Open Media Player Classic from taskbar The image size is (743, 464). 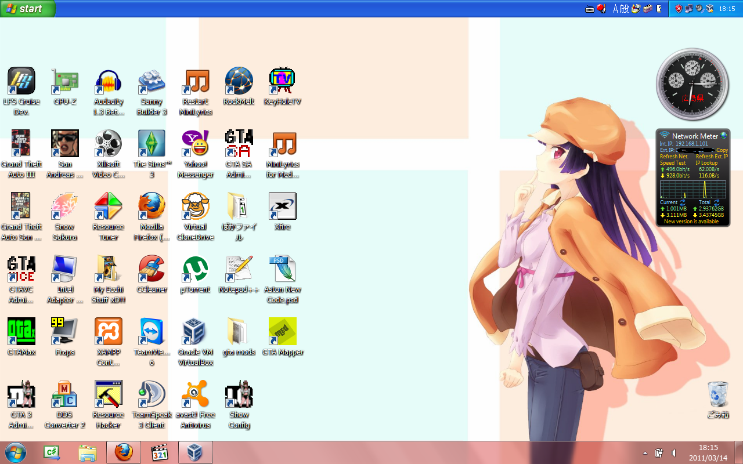(160, 452)
